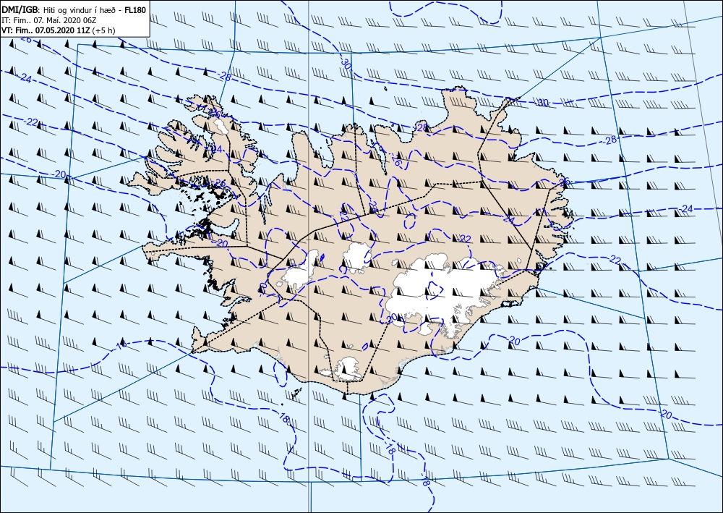Click the 'IT: Fim.. 07. Maí. 2020 06Z' line

tap(51, 20)
